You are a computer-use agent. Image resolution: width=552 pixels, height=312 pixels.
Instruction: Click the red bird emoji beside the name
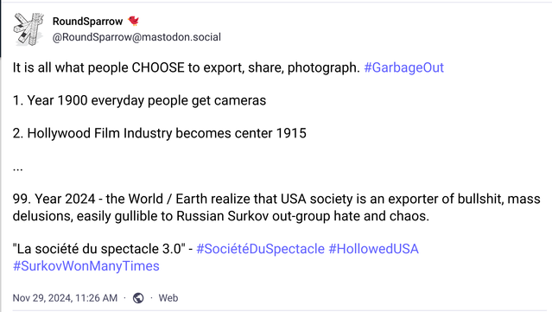pyautogui.click(x=134, y=21)
